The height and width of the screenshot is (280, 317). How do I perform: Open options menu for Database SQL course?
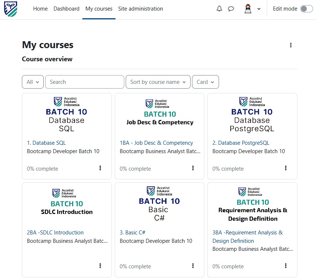pyautogui.click(x=100, y=168)
